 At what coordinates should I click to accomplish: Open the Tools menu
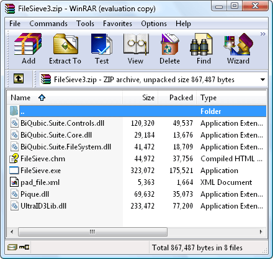(x=85, y=24)
